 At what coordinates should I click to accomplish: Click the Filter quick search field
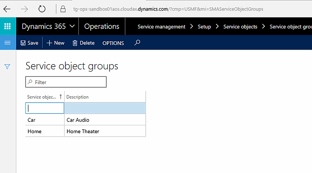(x=66, y=82)
